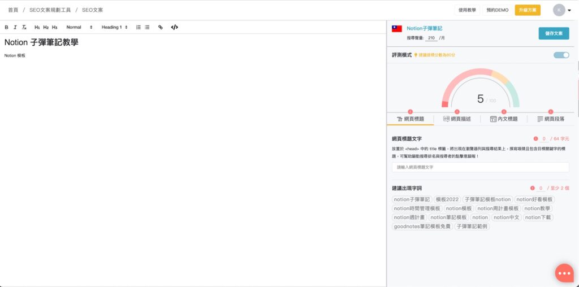Click the alert icon beside 至少 2 個
Viewport: 579px width, 287px height.
(533, 188)
